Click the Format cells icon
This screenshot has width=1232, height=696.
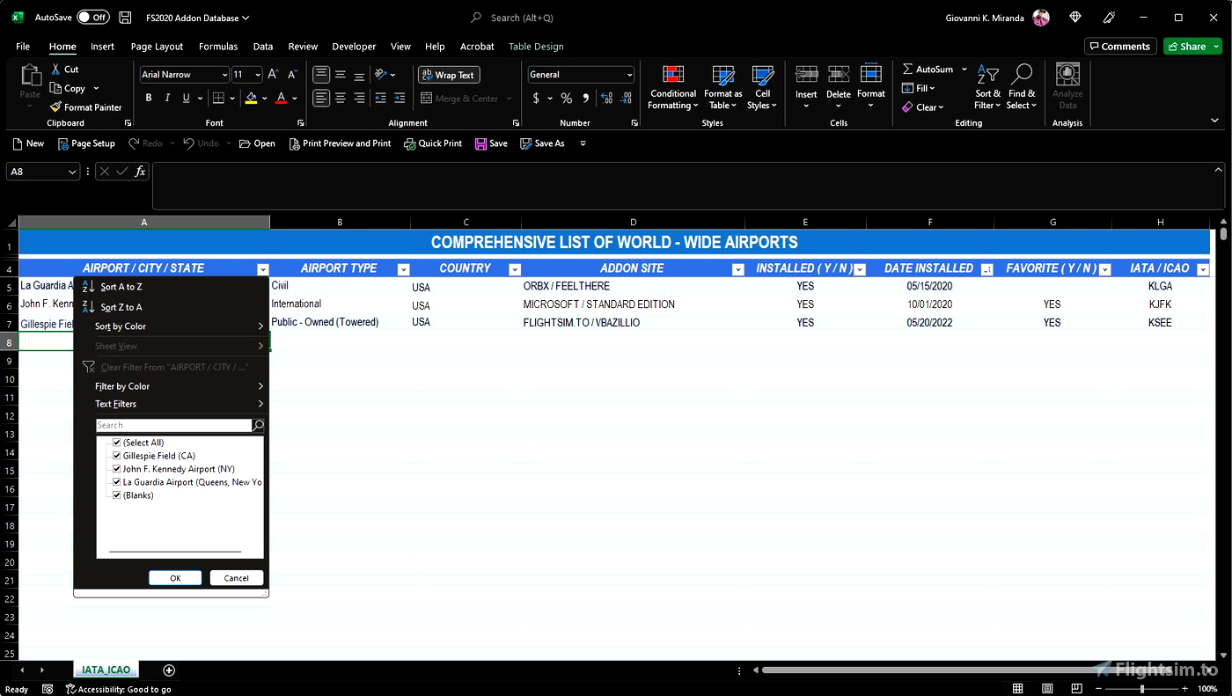pos(871,87)
